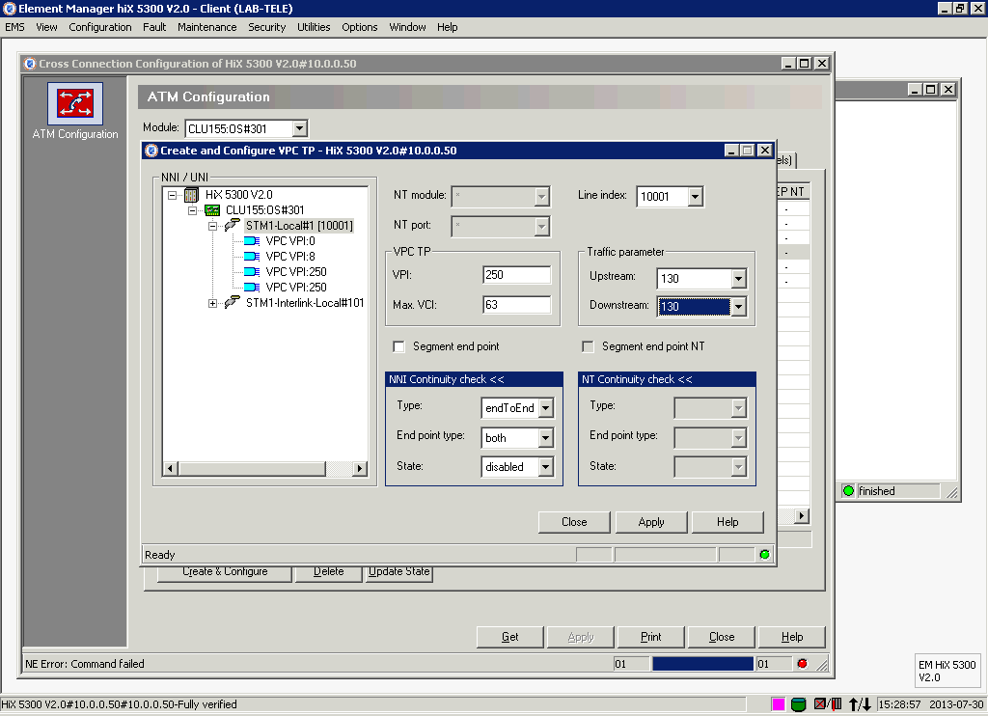
Task: Open the Maintenance menu
Action: pyautogui.click(x=207, y=27)
